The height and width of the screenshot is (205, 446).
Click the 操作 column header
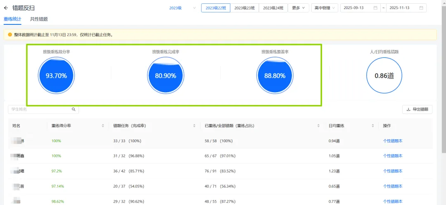point(387,126)
